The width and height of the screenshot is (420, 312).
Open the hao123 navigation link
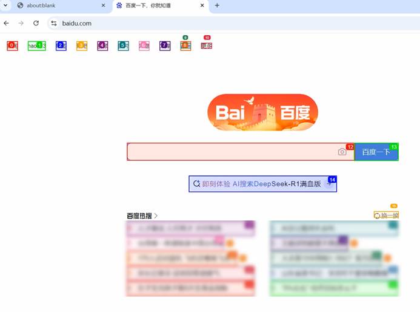coord(37,46)
